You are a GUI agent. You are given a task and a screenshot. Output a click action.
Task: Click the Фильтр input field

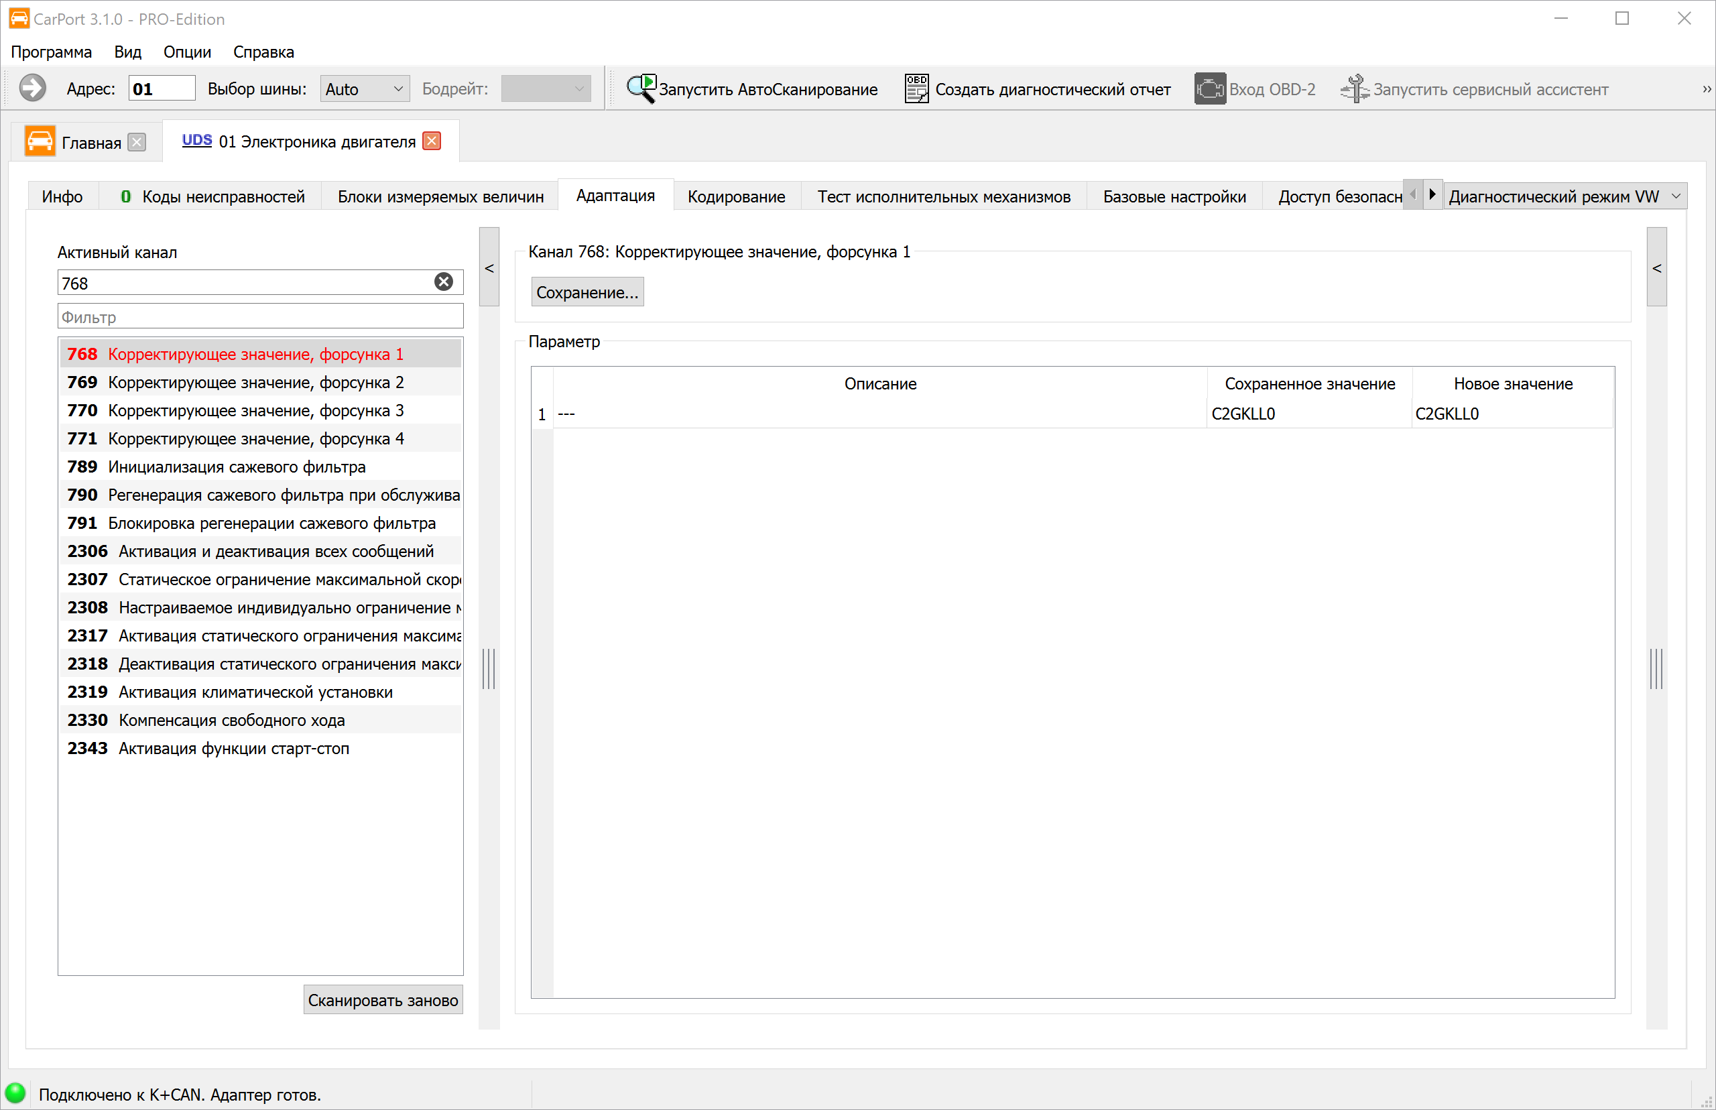click(x=260, y=316)
